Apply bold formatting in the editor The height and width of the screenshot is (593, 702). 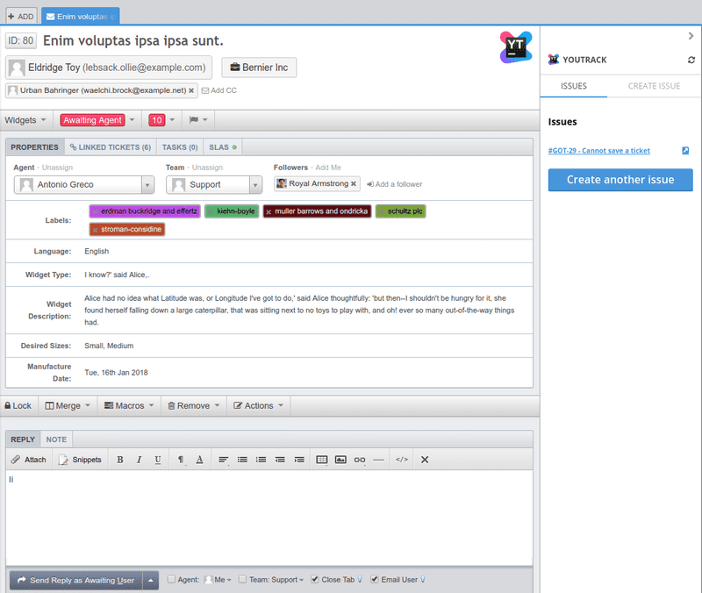pos(120,459)
